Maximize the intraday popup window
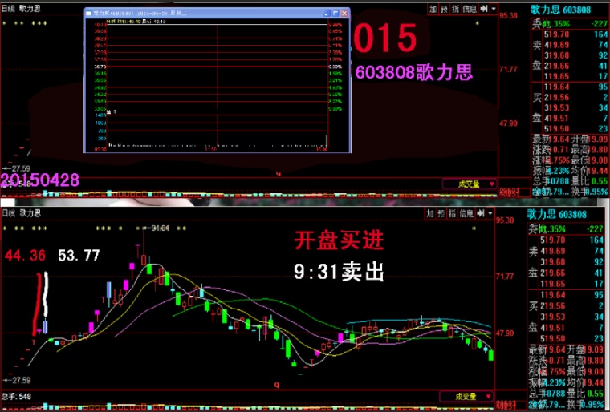610x412 pixels. point(335,13)
